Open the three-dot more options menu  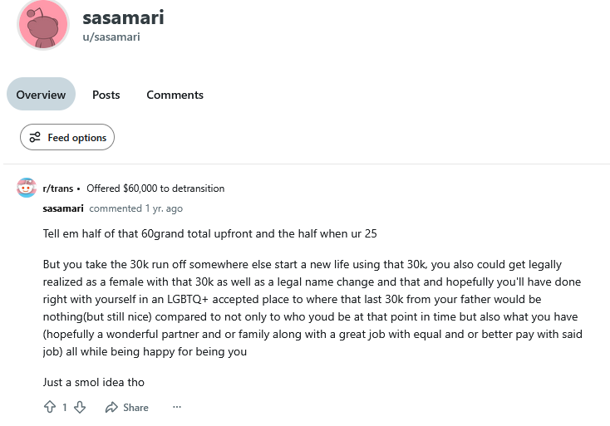[176, 407]
